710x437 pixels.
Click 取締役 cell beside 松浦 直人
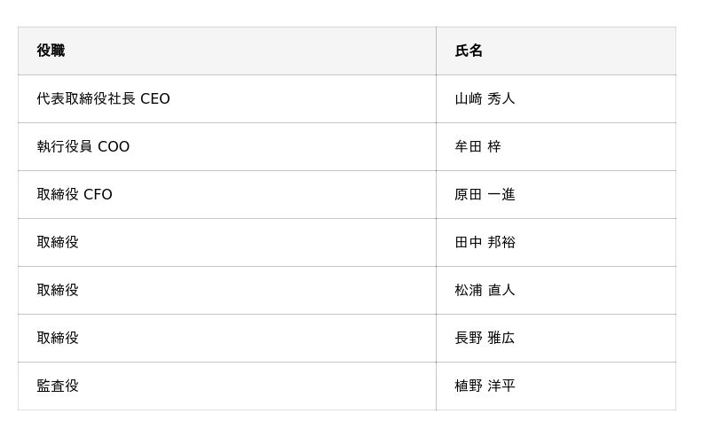[227, 291]
